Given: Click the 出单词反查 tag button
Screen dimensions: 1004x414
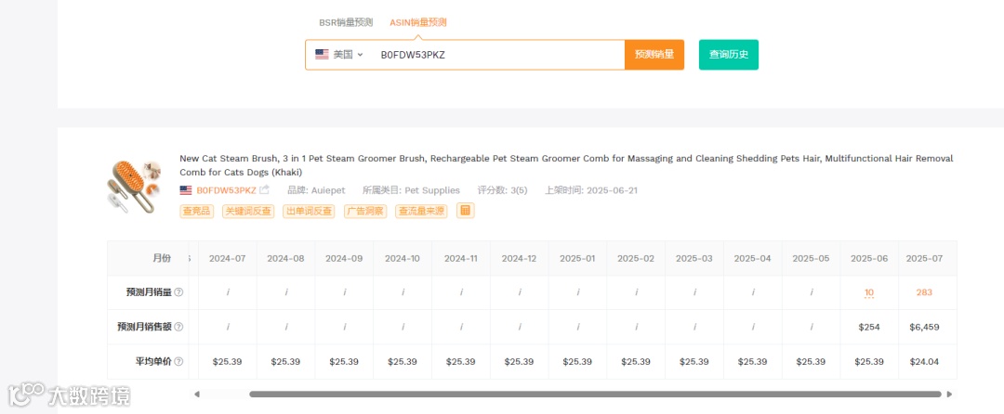Looking at the screenshot, I should click(x=309, y=211).
